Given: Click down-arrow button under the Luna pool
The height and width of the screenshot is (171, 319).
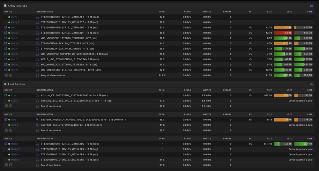Looking at the screenshot, I should (x=6, y=130).
